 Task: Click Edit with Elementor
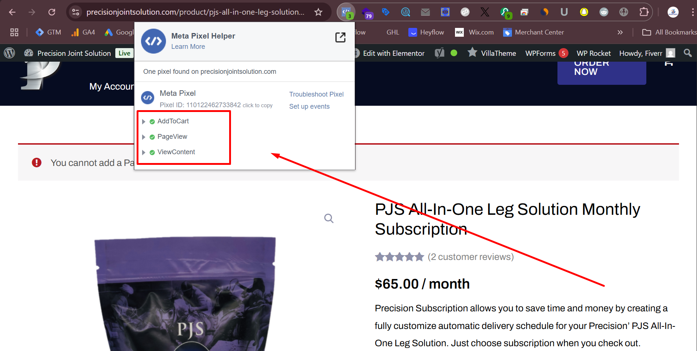pyautogui.click(x=393, y=53)
